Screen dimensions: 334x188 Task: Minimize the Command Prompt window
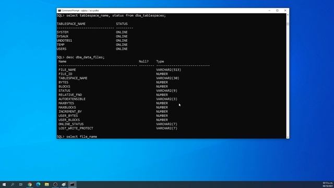click(269, 10)
